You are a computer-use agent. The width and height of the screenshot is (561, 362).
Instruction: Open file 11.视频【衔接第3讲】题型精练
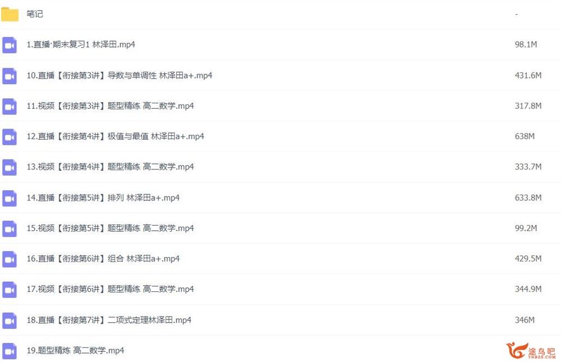(x=110, y=106)
